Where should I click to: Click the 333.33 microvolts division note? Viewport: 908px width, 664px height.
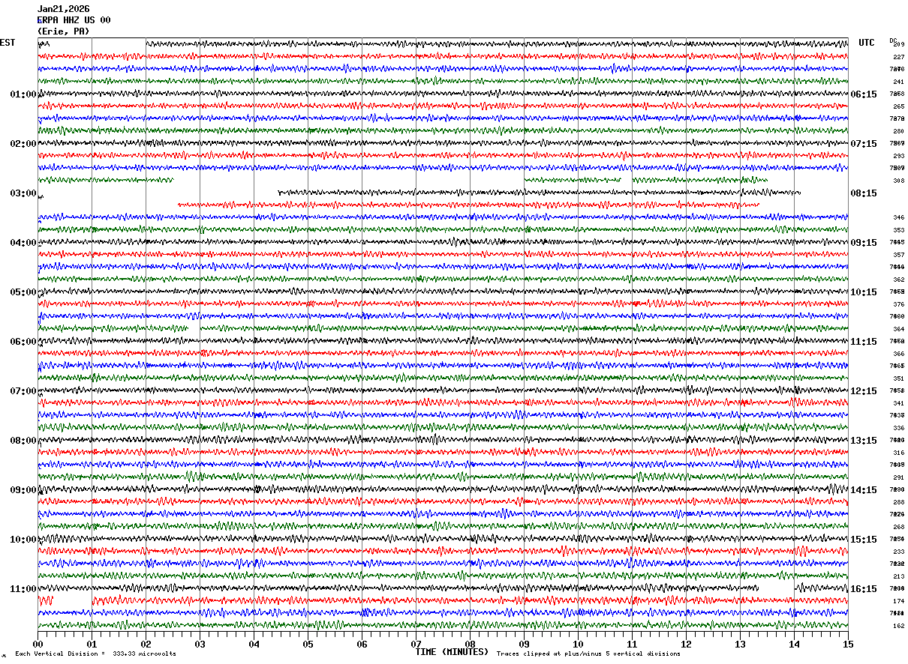[95, 654]
